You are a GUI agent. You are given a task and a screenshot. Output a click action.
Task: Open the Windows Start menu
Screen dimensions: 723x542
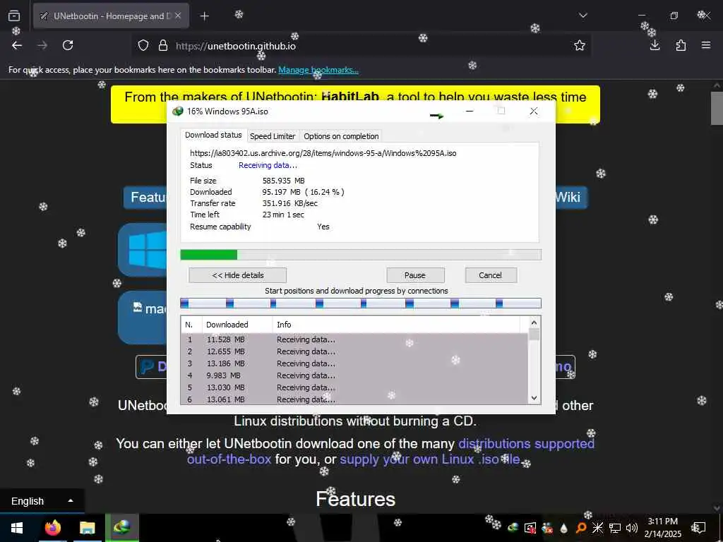click(17, 528)
